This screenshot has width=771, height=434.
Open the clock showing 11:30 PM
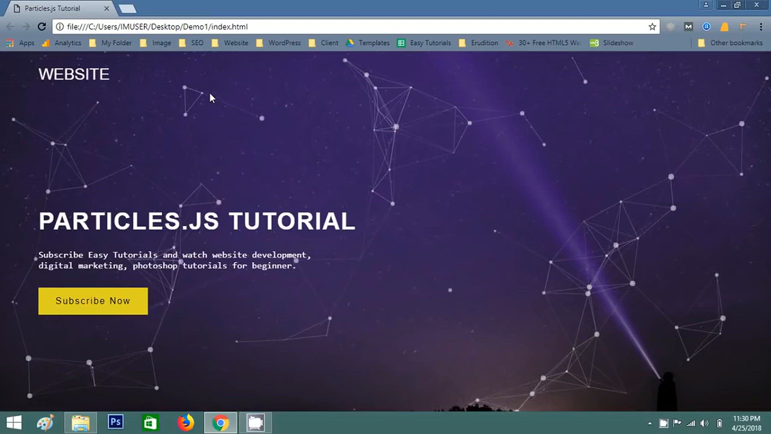tap(747, 423)
